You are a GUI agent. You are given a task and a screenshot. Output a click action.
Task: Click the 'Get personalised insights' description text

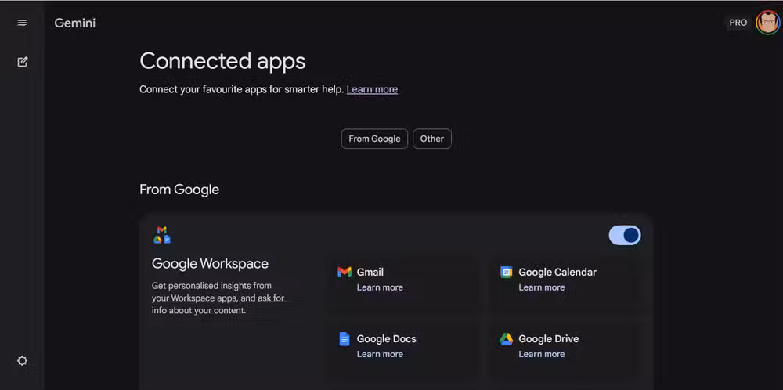coord(218,298)
